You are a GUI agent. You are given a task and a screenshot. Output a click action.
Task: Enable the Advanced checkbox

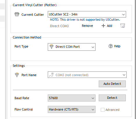pos(103,110)
